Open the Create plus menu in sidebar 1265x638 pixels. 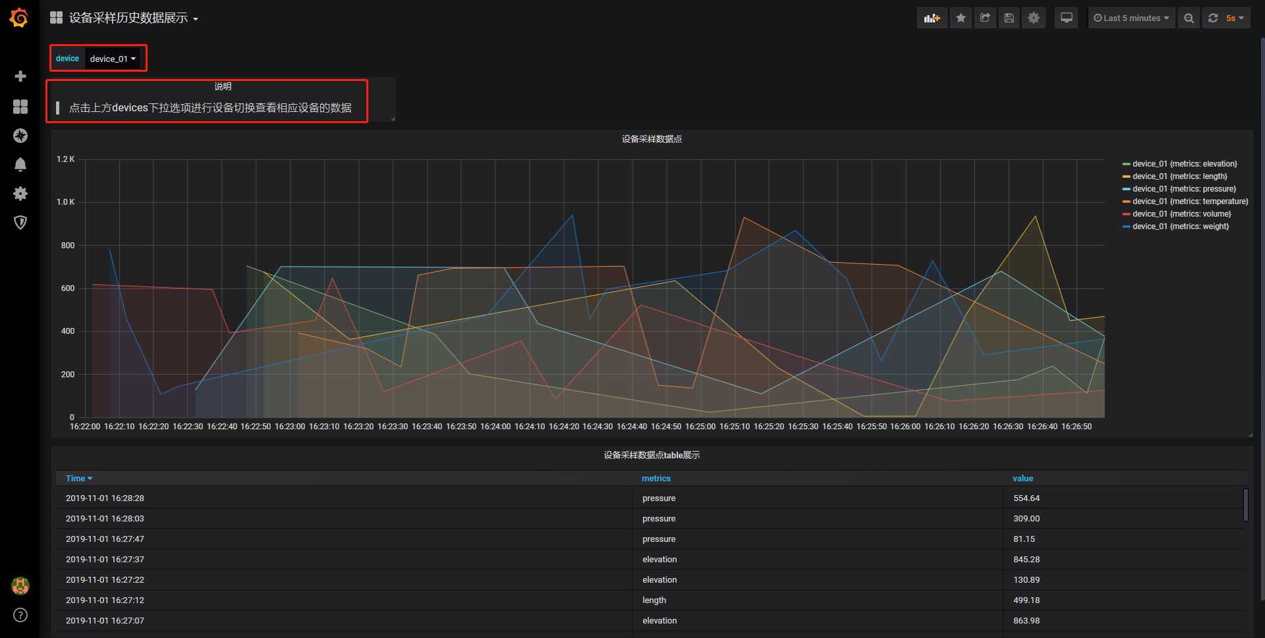(20, 76)
